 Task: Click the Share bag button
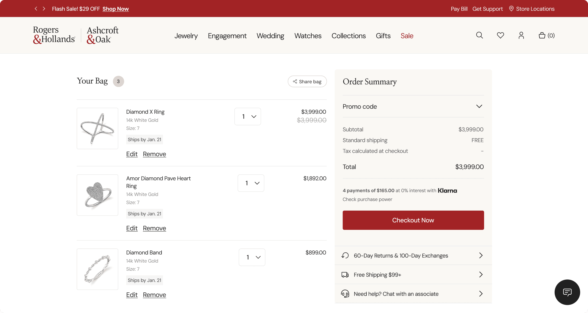307,81
